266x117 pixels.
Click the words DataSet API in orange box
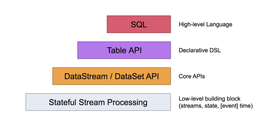pos(137,76)
